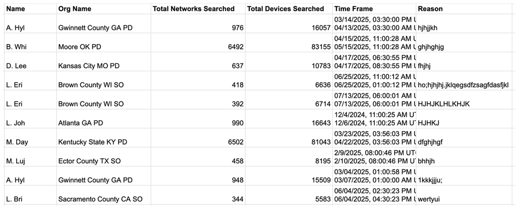The image size is (515, 208).
Task: Select the Sacramento County CA SO cell
Action: pos(104,195)
